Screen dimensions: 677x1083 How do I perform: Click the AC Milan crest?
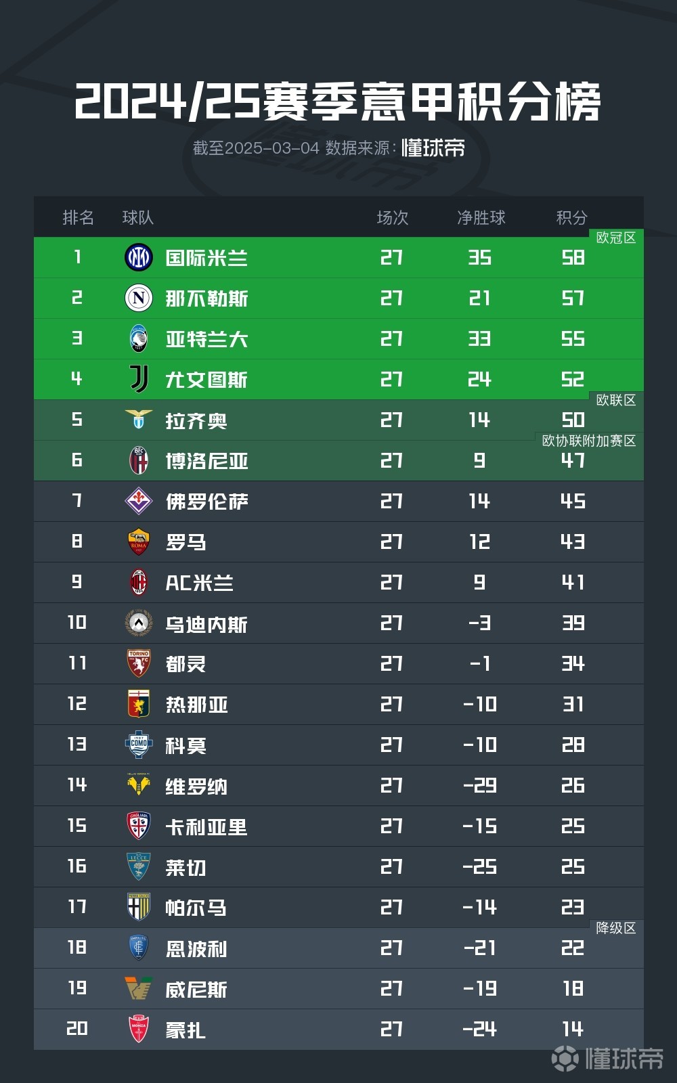(139, 582)
